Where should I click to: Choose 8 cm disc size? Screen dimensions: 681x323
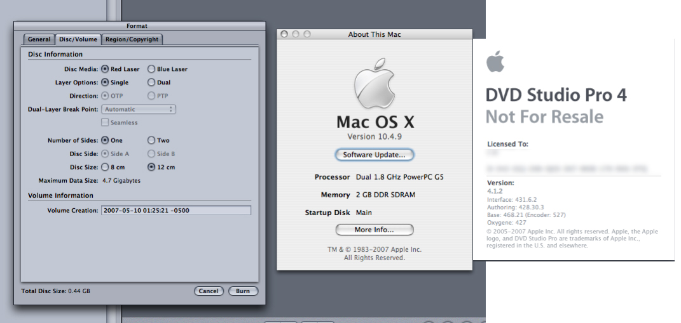(x=105, y=168)
